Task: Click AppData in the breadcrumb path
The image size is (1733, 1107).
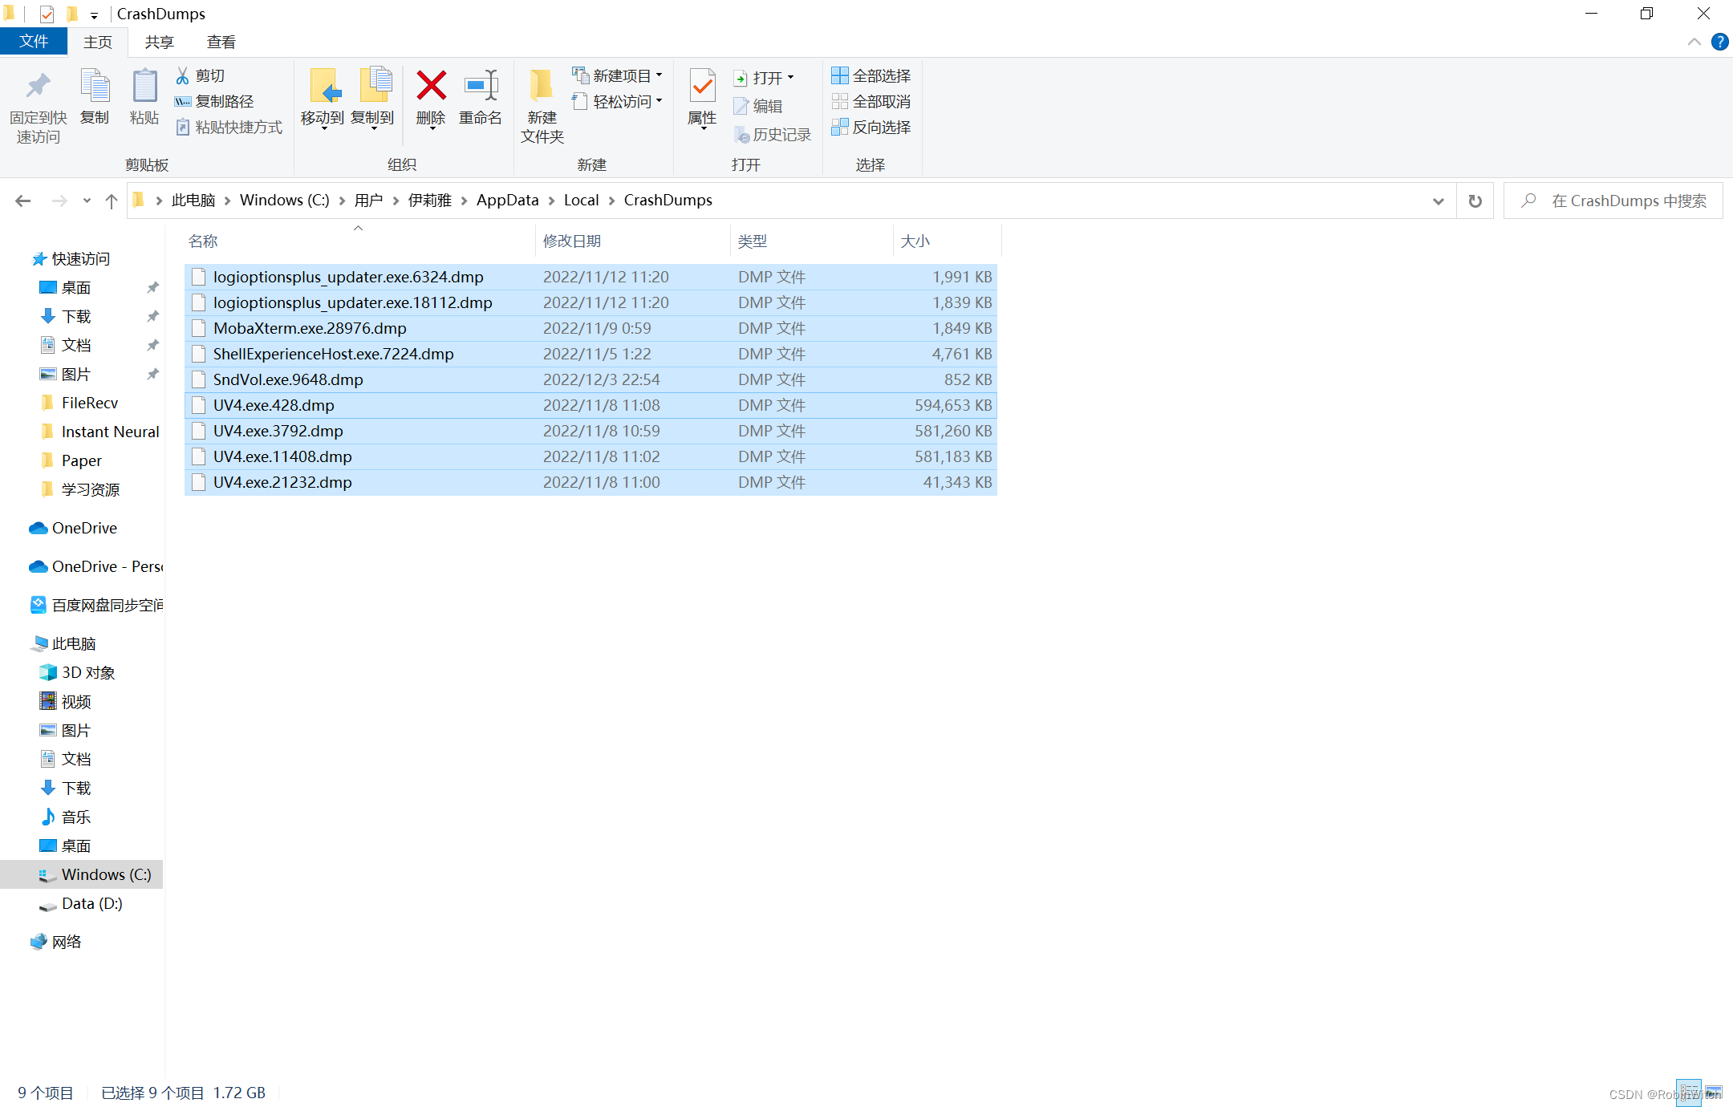Action: coord(507,201)
